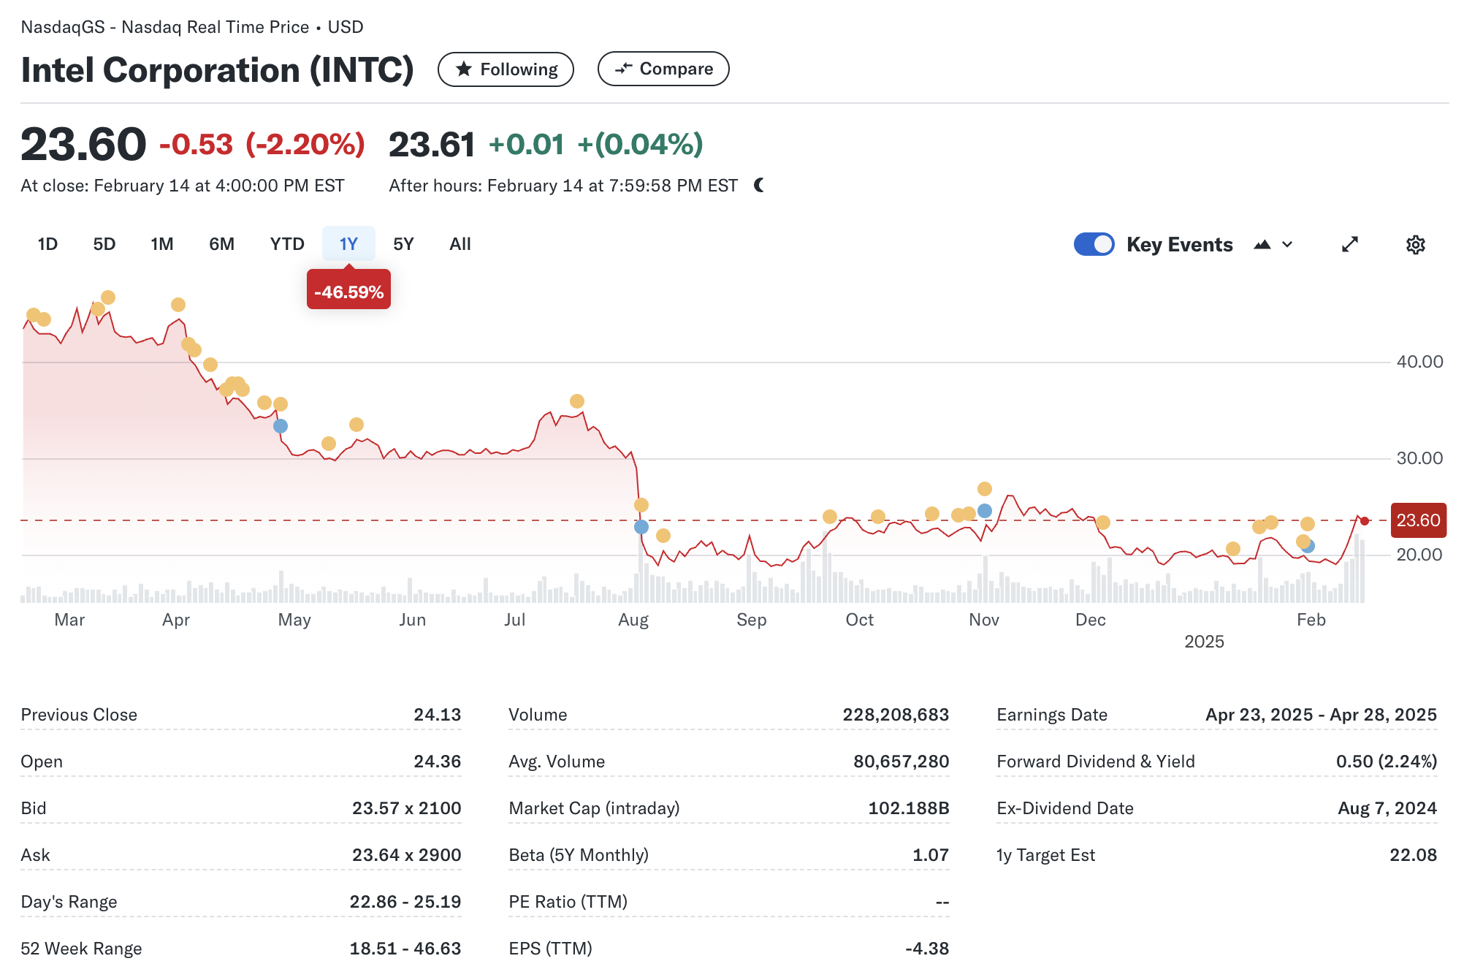Image resolution: width=1464 pixels, height=972 pixels.
Task: Select the 5Y time range tab
Action: point(403,244)
